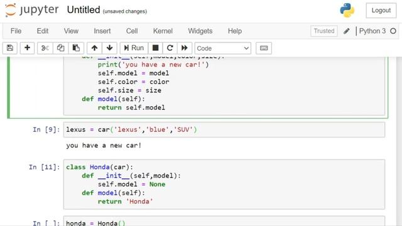Open the View menu
This screenshot has width=402, height=226.
(x=71, y=31)
